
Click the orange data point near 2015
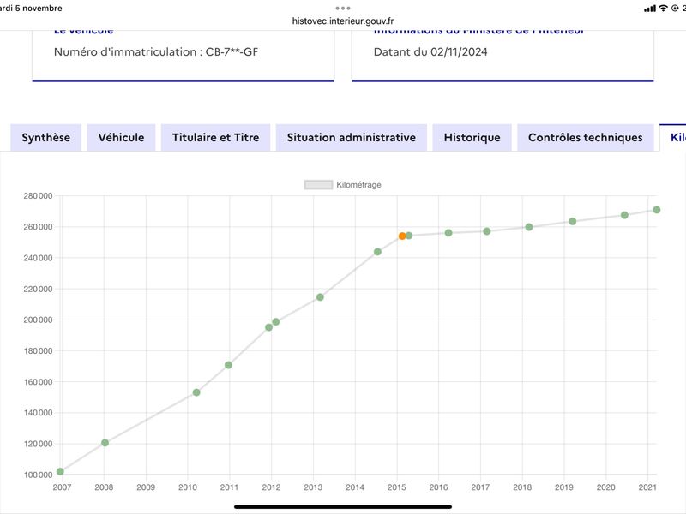click(x=402, y=236)
